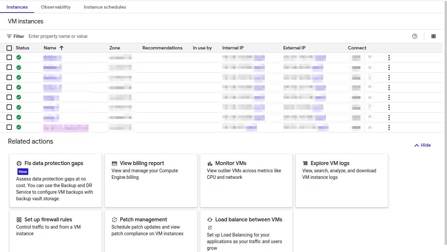
Task: Open the View billing report card
Action: pos(151,181)
